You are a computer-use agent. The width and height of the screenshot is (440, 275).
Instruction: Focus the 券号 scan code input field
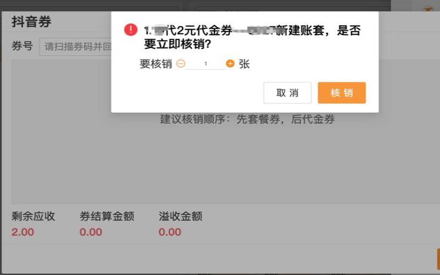click(x=75, y=47)
